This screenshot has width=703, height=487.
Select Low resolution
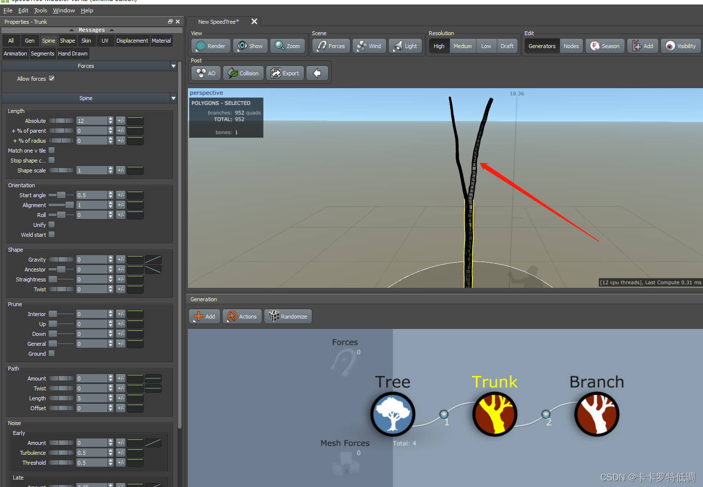click(x=486, y=46)
